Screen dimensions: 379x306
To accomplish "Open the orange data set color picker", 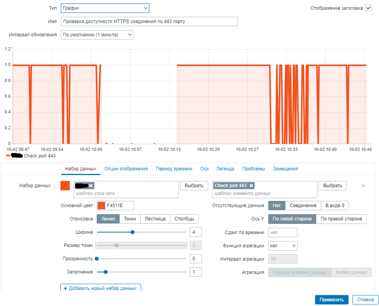I will tap(65, 186).
